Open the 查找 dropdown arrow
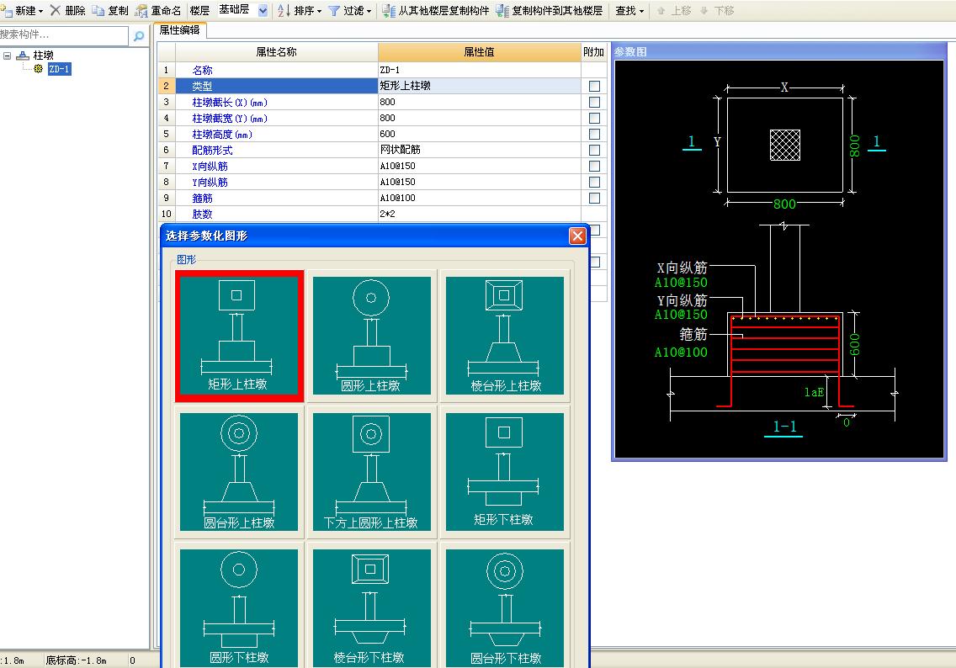This screenshot has height=668, width=956. coord(641,11)
